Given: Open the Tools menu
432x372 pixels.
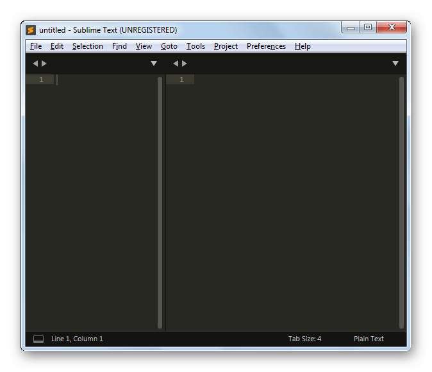Looking at the screenshot, I should (195, 46).
